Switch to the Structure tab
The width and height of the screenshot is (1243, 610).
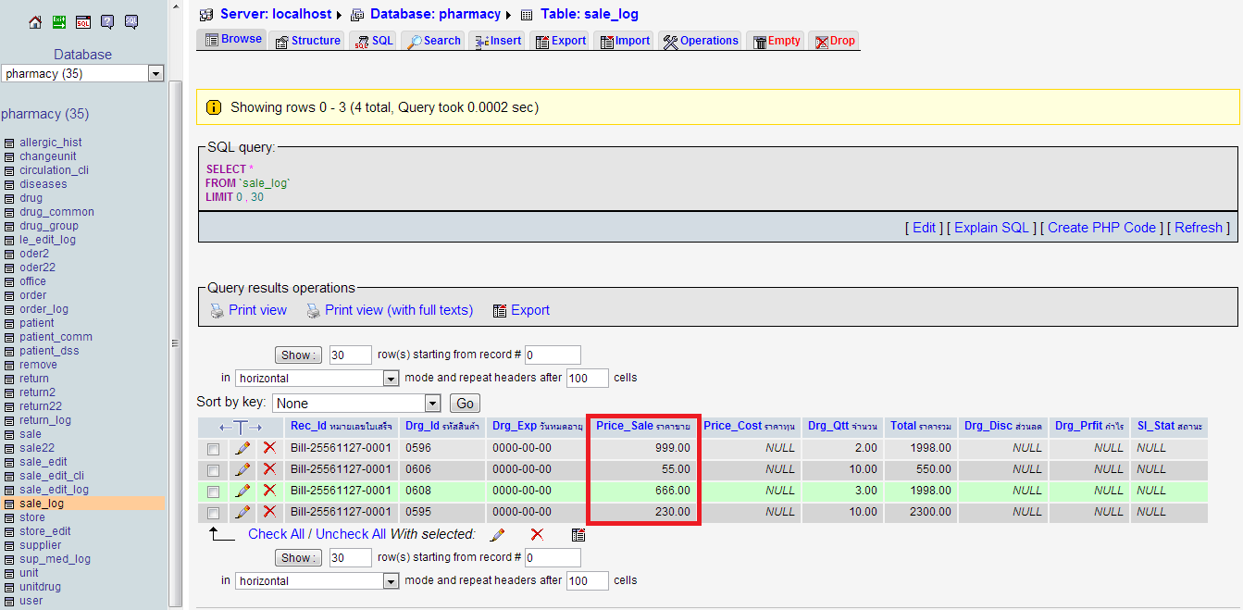click(308, 41)
